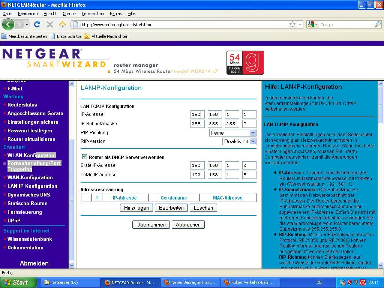This screenshot has width=384, height=288.
Task: Click the last IP-Subnetzmaske octet field 0
Action: pos(249,124)
